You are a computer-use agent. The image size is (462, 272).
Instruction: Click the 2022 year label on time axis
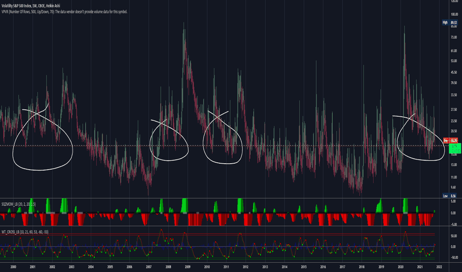[x=439, y=267]
